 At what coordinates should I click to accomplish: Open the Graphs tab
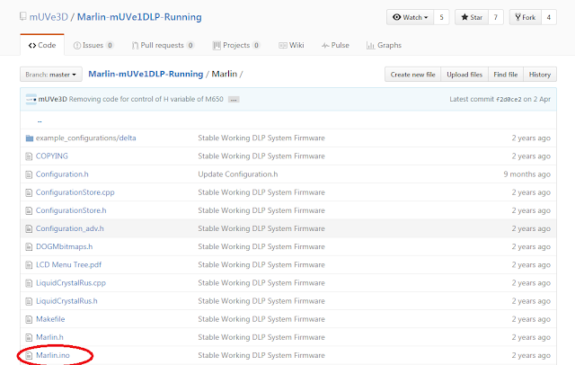pyautogui.click(x=384, y=45)
